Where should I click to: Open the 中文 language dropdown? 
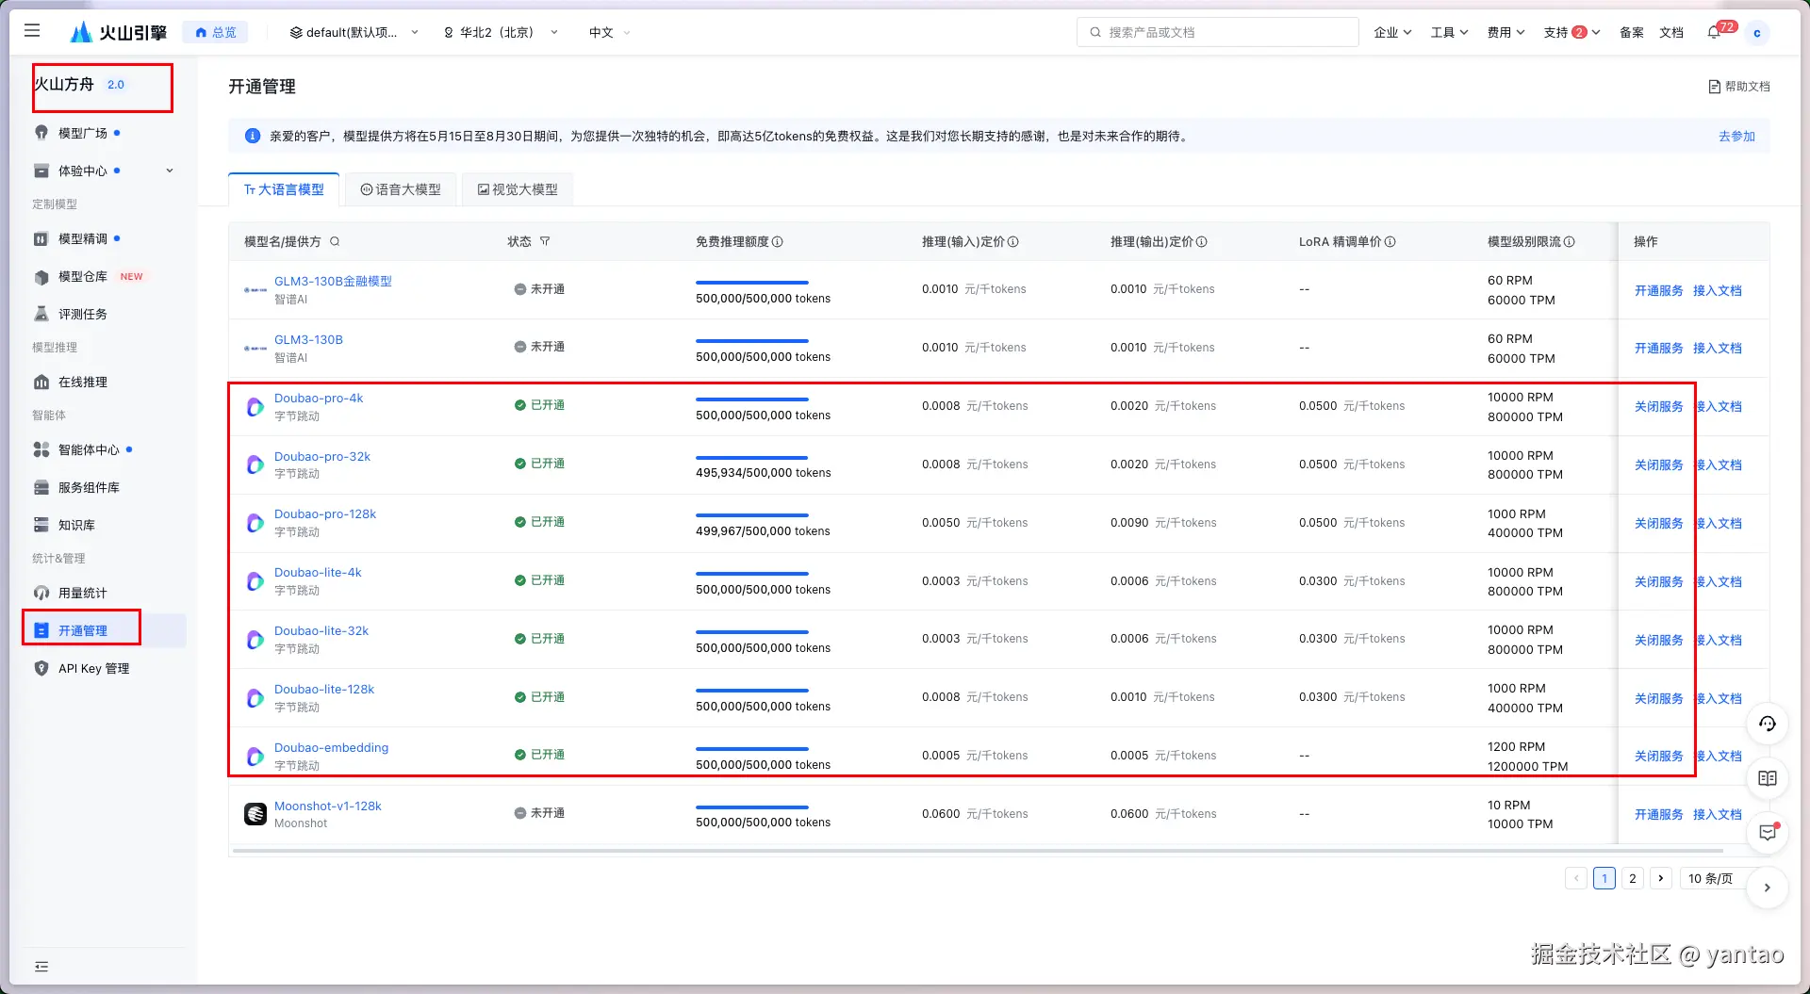pos(609,32)
